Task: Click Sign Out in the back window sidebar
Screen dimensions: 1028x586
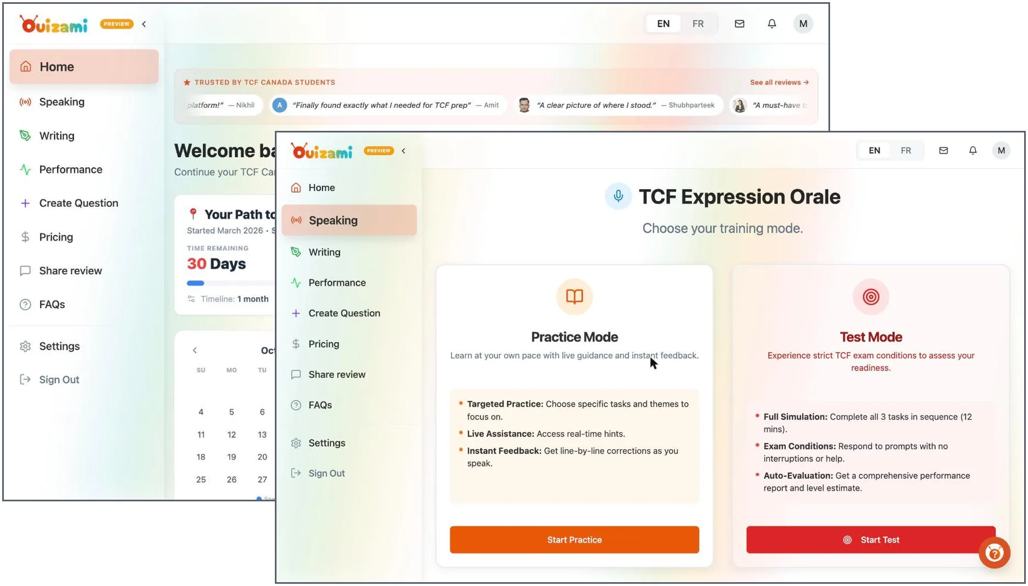Action: (84, 379)
